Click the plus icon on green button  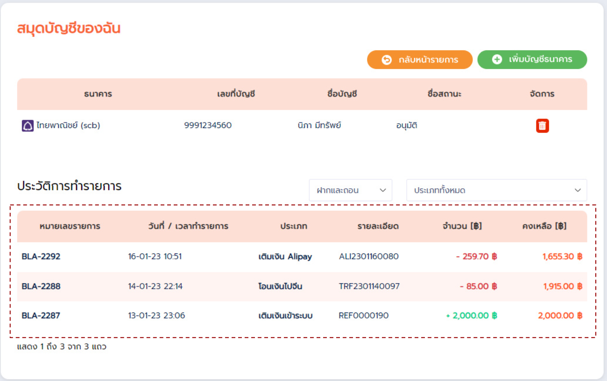pyautogui.click(x=497, y=60)
